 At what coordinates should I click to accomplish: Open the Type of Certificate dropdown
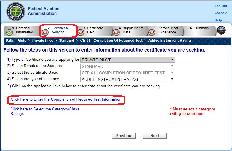127,60
